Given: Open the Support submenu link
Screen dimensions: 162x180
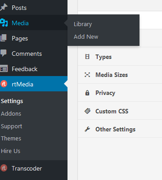Looking at the screenshot, I should [12, 126].
